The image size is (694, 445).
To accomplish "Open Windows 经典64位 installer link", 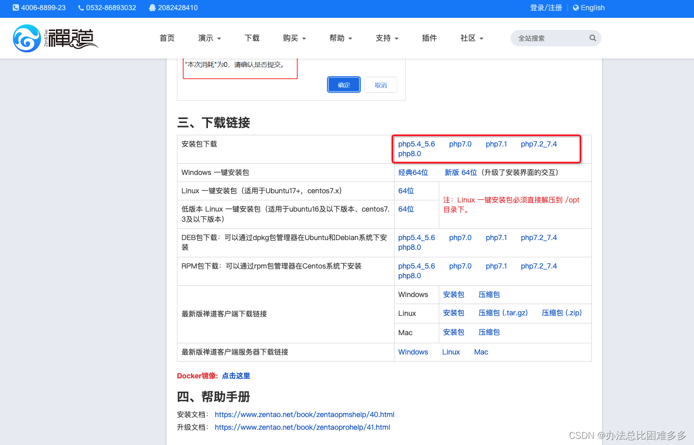I will coord(413,172).
